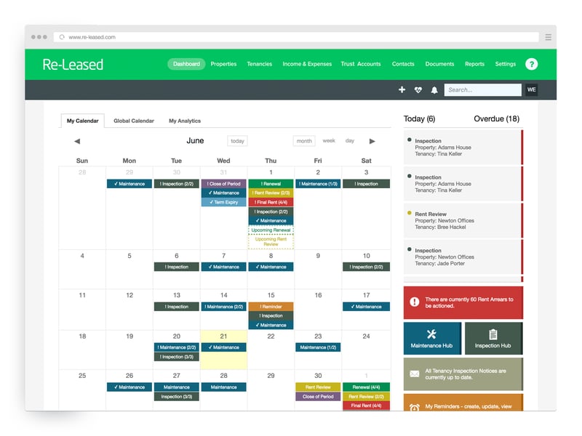Click the Rent Arrears alert icon
The image size is (582, 436).
pos(414,302)
